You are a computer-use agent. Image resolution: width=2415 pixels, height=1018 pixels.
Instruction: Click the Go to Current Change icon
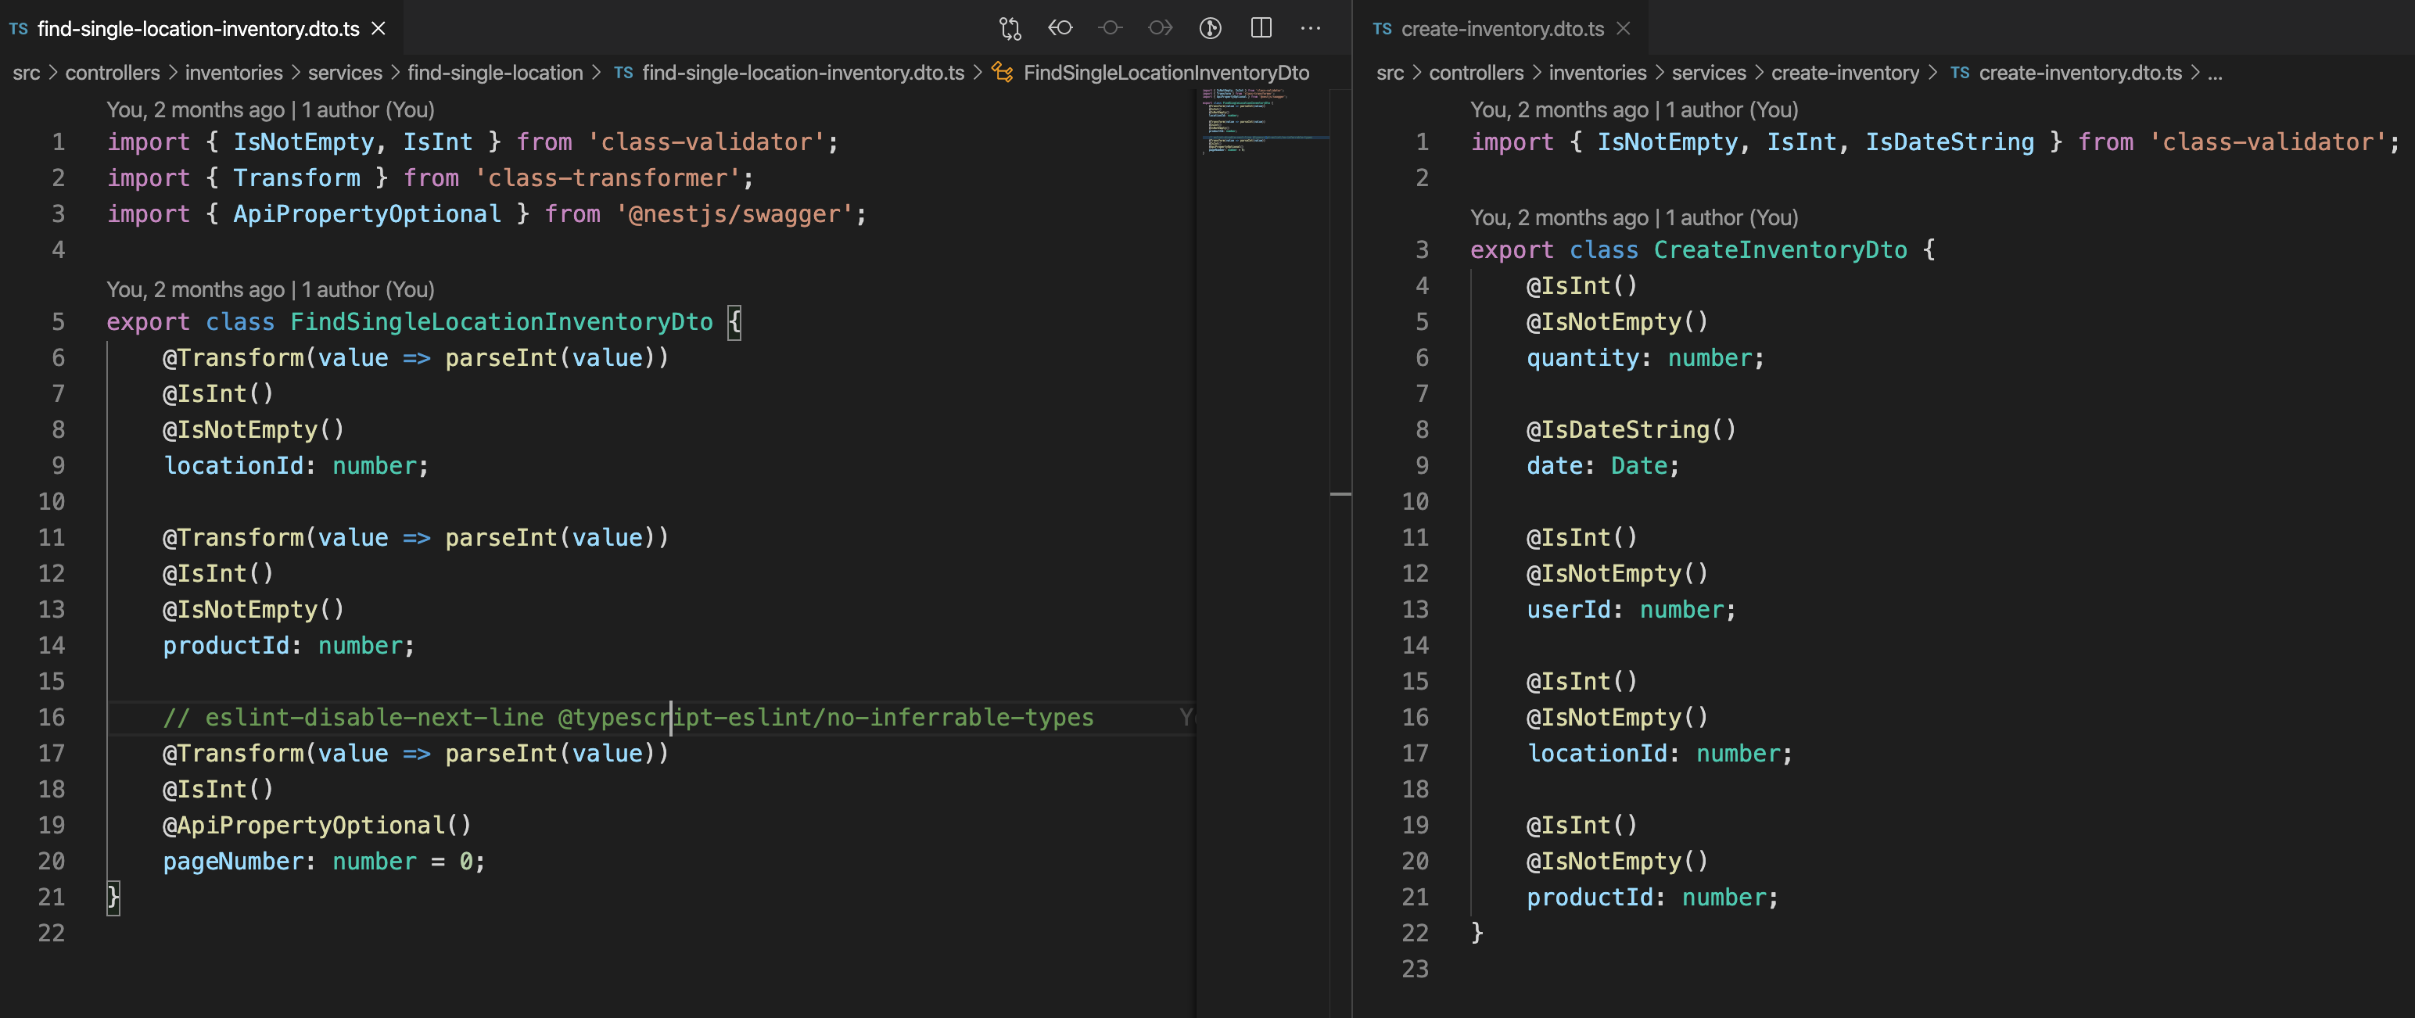1111,28
